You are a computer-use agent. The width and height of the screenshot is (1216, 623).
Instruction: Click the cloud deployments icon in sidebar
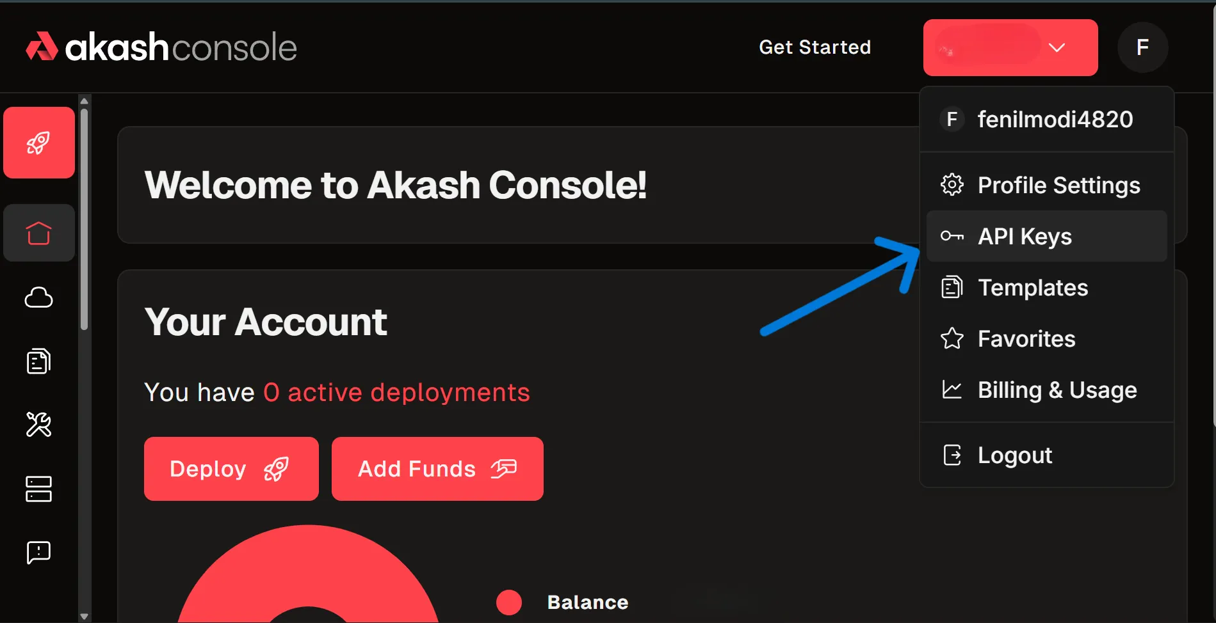pyautogui.click(x=38, y=297)
